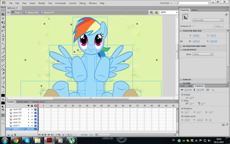
Task: Open the Essentials workspace dropdown
Action: click(x=166, y=3)
